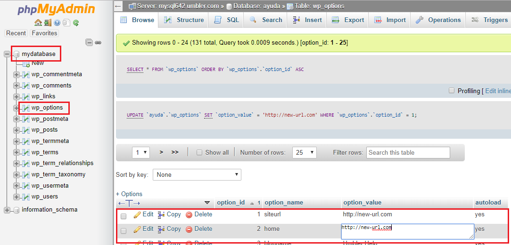Sort by option_id column header

(x=231, y=203)
